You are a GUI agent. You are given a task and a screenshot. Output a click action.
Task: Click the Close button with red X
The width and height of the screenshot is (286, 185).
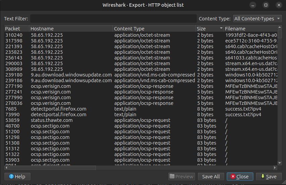pos(239,177)
